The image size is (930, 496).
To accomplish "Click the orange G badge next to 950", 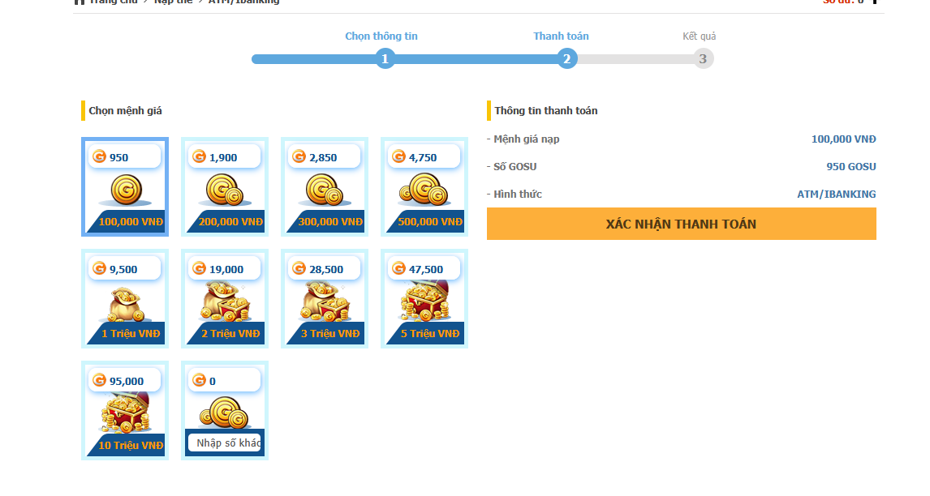I will [x=100, y=156].
